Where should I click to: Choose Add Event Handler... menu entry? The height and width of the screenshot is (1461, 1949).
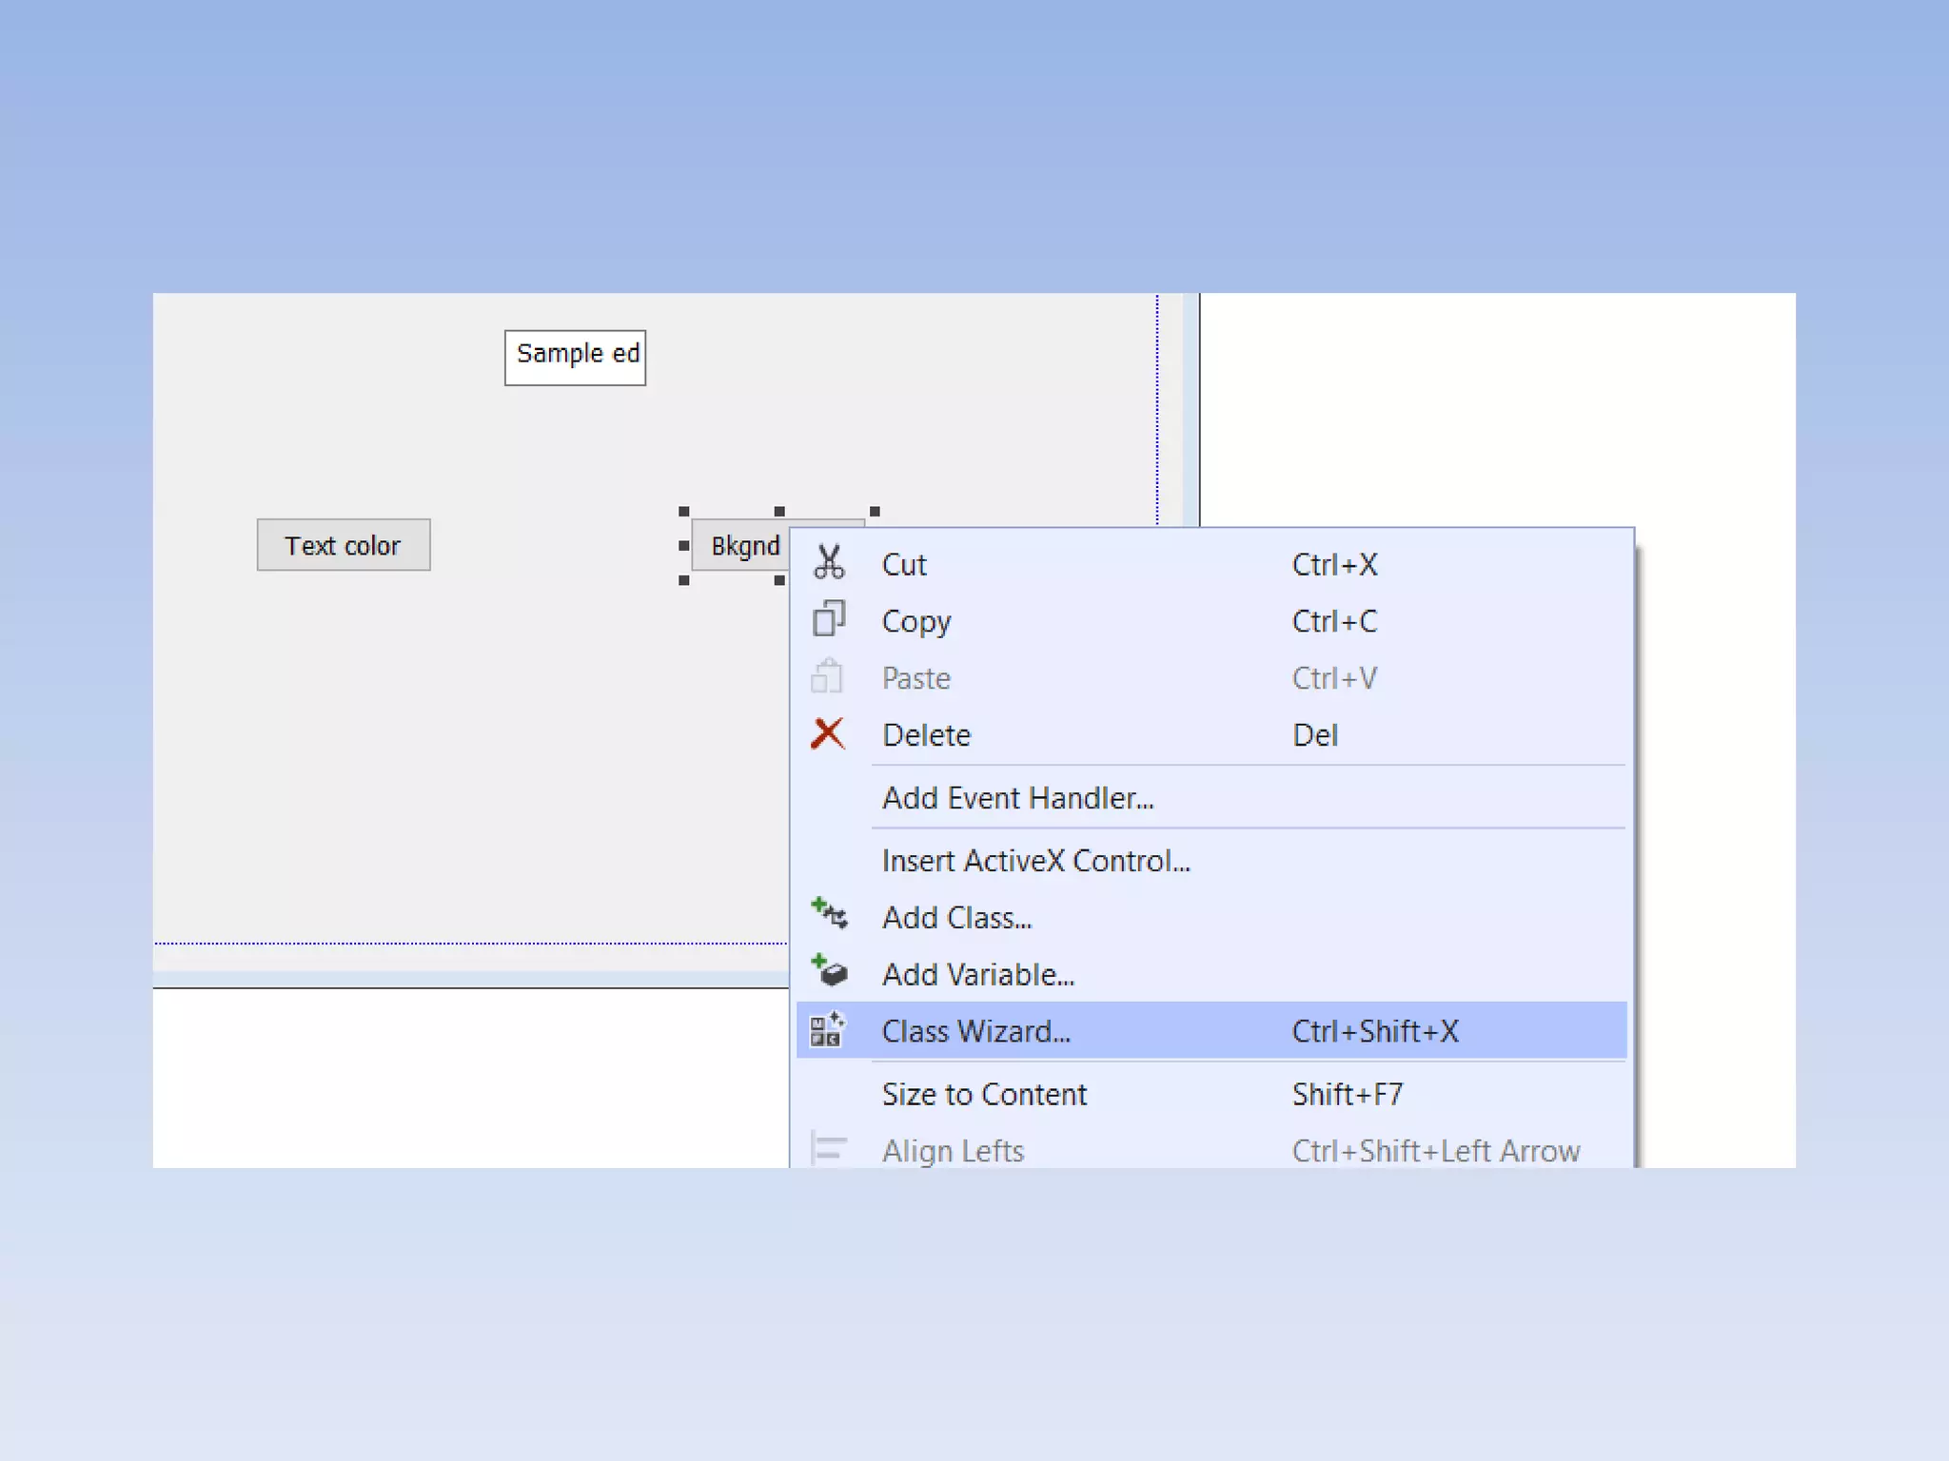1017,798
